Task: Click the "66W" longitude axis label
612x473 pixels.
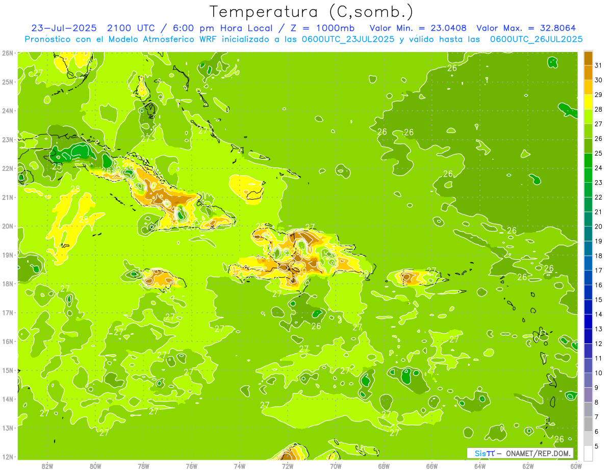Action: [x=432, y=466]
